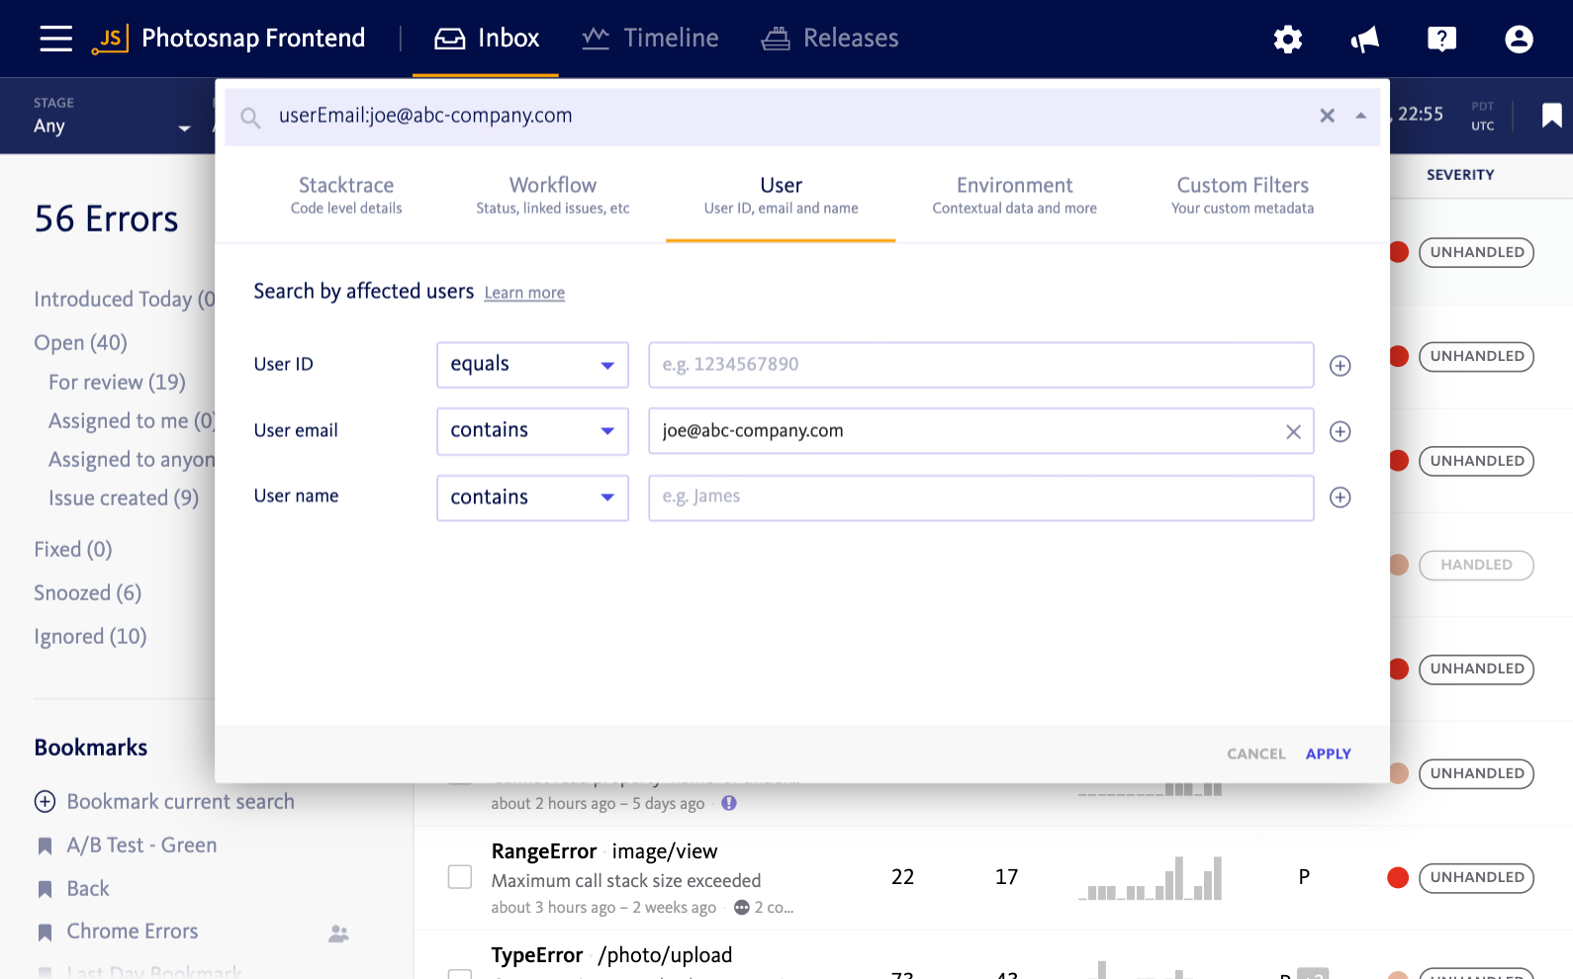Focus the User ID input field
1573x979 pixels.
[x=981, y=365]
